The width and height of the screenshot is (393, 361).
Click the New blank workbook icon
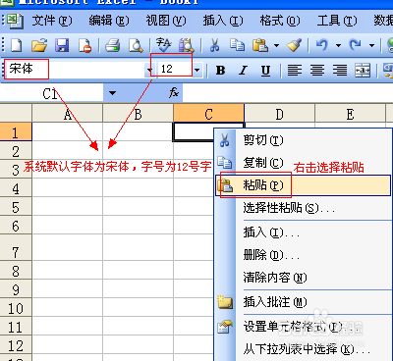[x=17, y=45]
